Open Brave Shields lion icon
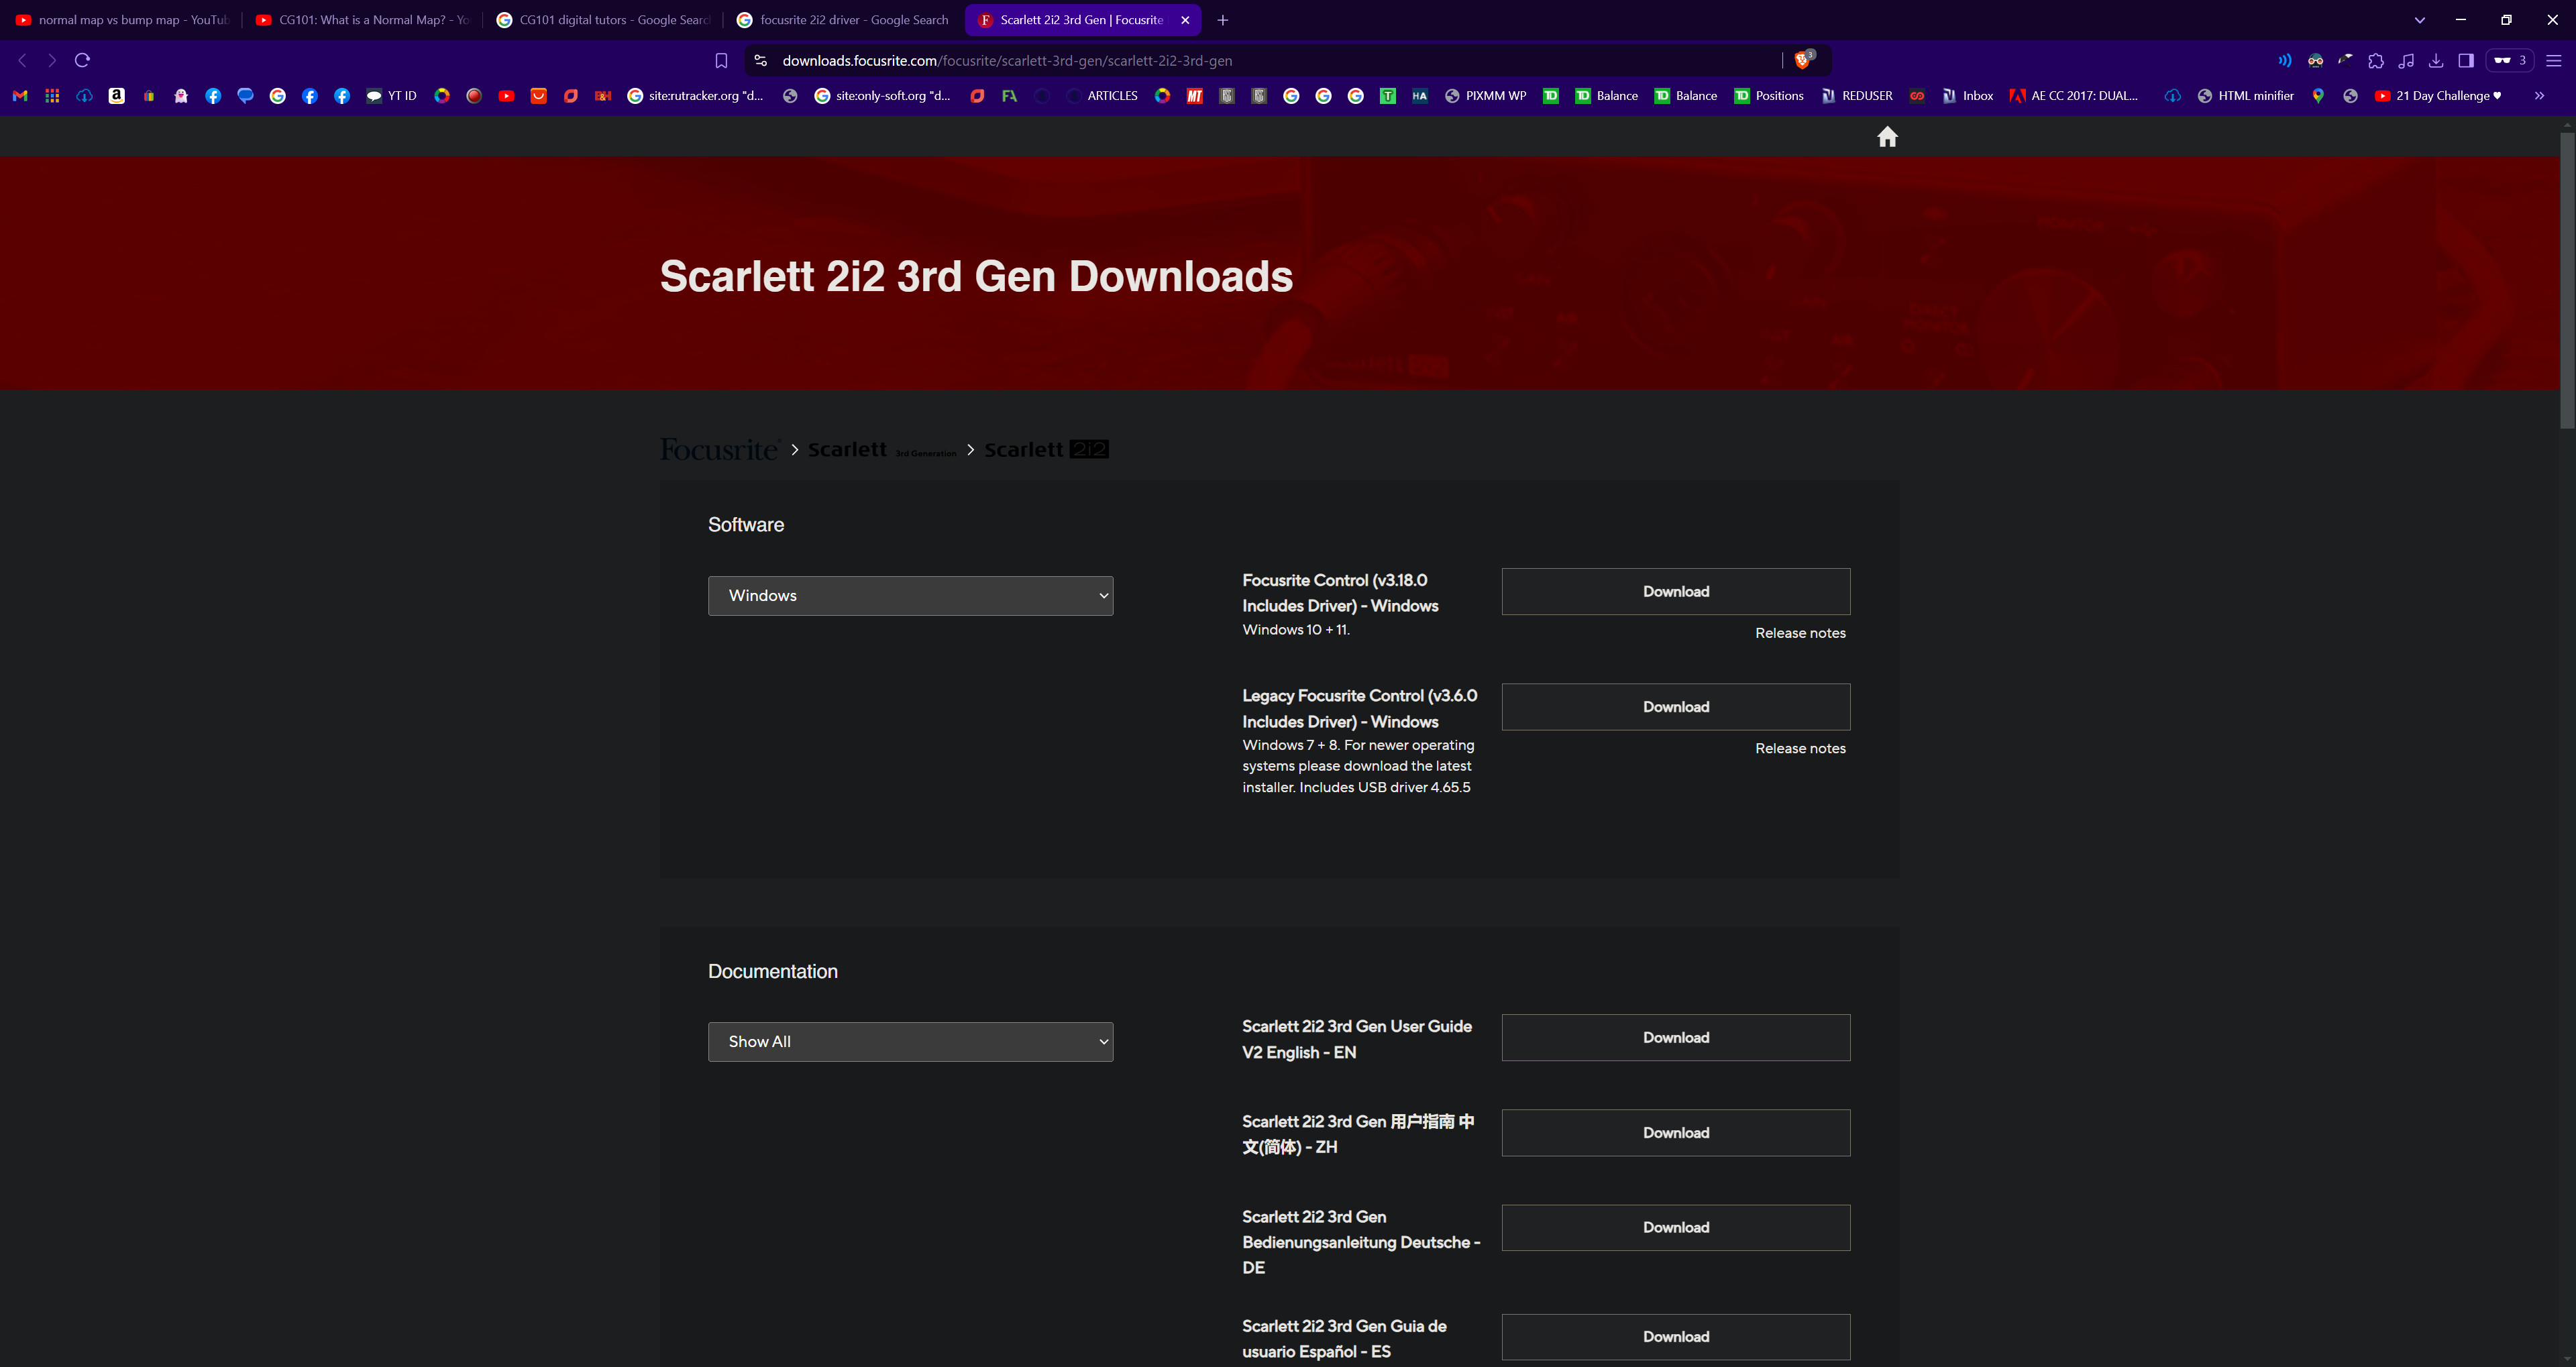The image size is (2576, 1367). [x=1803, y=60]
